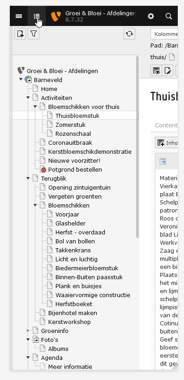This screenshot has height=380, width=184.
Task: Toggle the page tree view icon
Action: pyautogui.click(x=37, y=16)
